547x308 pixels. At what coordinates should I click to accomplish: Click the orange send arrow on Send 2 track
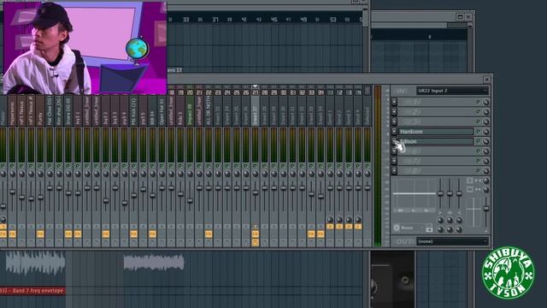pyautogui.click(x=339, y=227)
